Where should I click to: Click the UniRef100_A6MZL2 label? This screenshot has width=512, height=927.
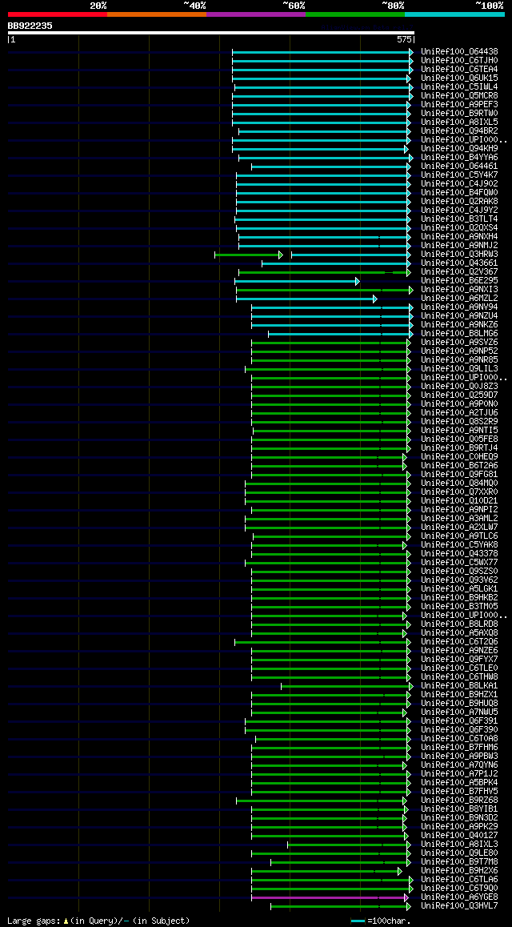459,299
